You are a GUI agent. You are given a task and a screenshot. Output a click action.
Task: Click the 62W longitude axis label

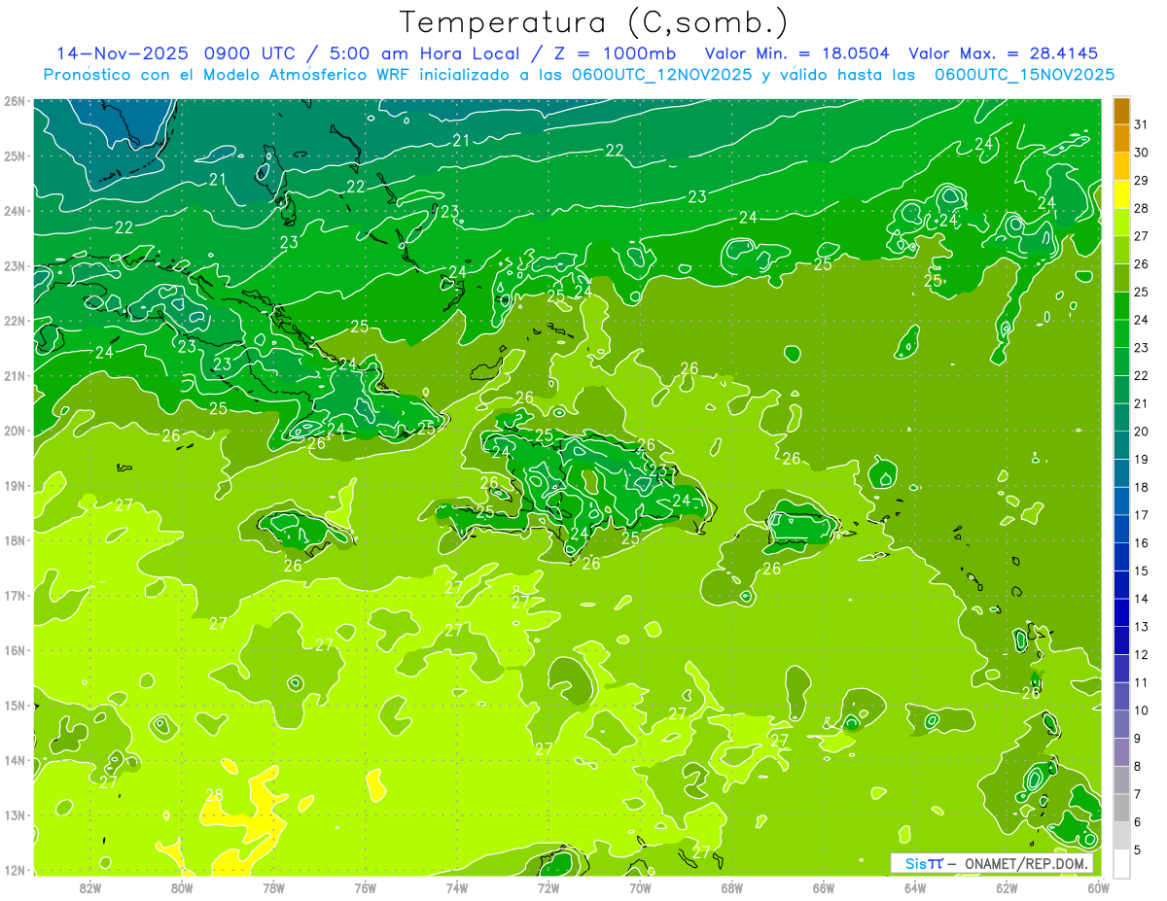1007,887
